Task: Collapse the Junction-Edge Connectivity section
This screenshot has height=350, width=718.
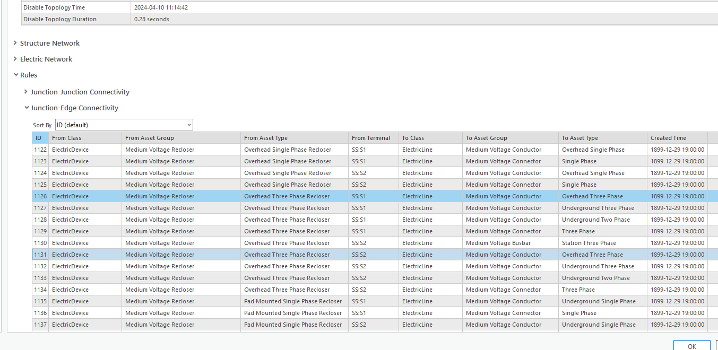Action: (x=27, y=108)
